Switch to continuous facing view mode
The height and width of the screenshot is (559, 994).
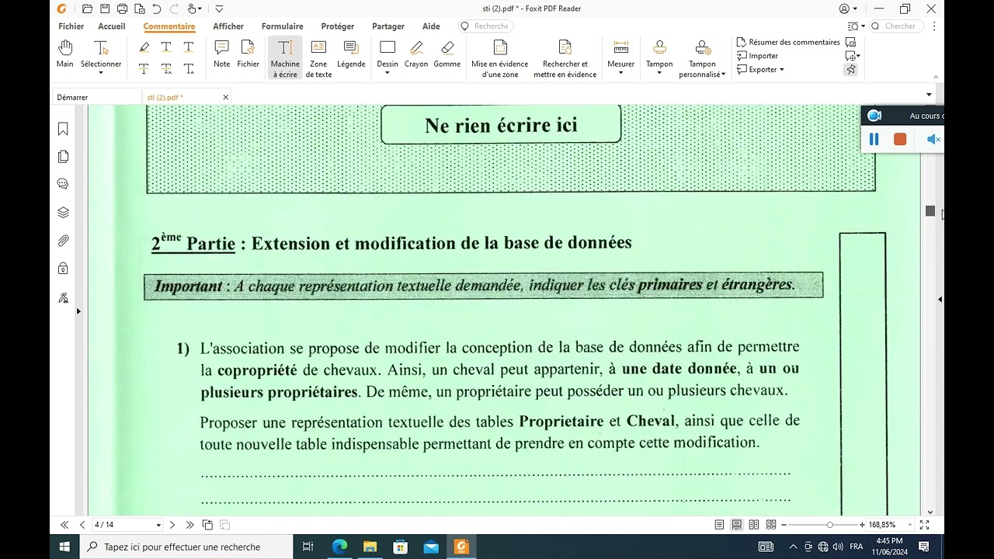coord(771,525)
